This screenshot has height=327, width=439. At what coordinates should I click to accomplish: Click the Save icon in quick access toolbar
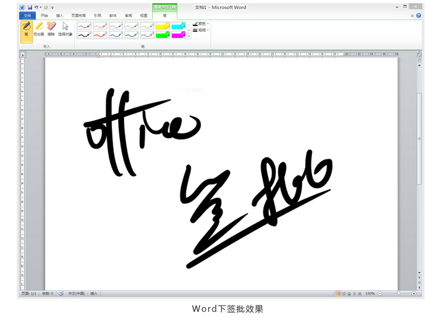[x=30, y=8]
